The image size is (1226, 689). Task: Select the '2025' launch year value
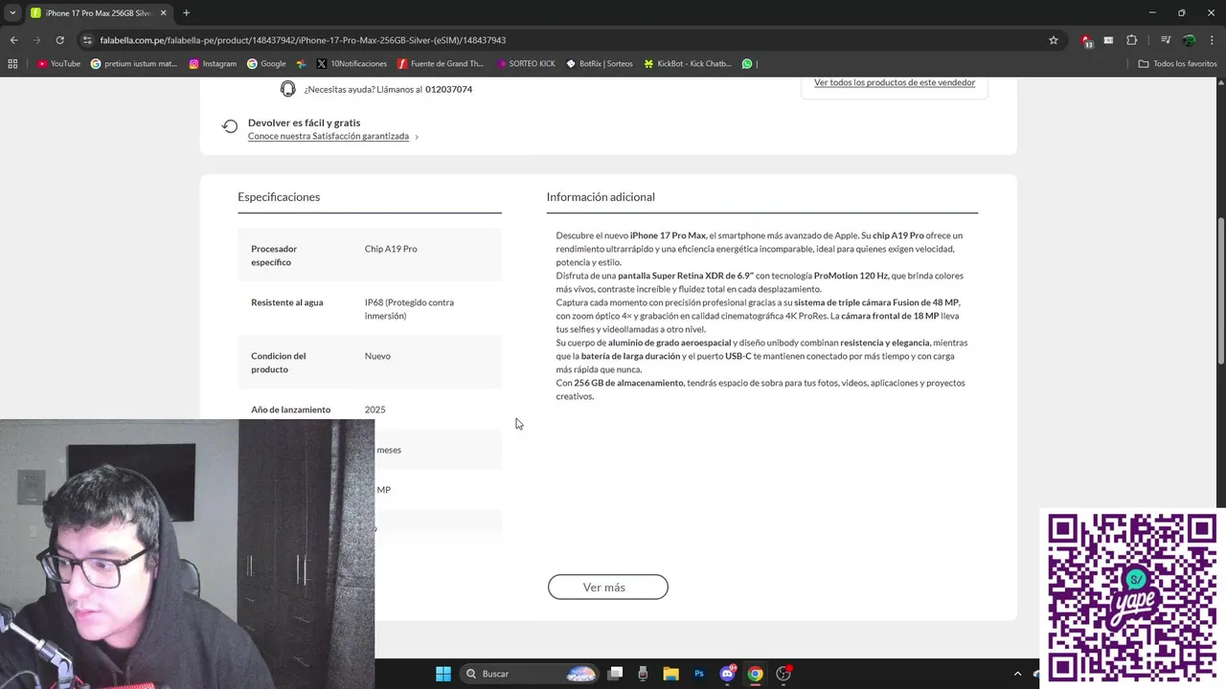[375, 410]
